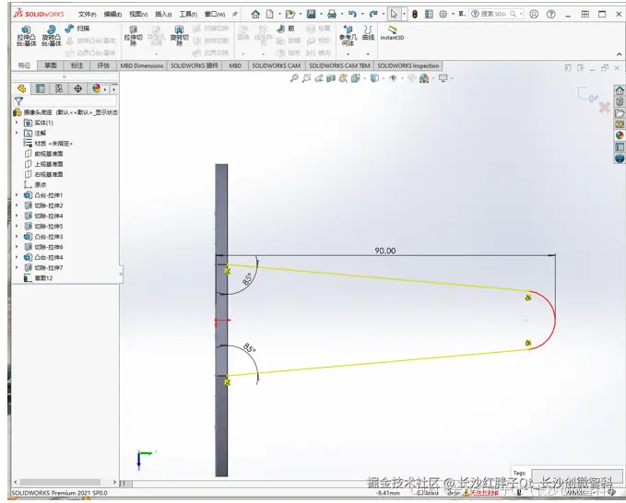This screenshot has width=626, height=503.
Task: Expand the 切除-拉伸6 feature
Action: [x=17, y=247]
